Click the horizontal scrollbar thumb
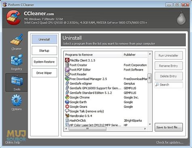Screen dimensions: 192x148 coord(87,129)
